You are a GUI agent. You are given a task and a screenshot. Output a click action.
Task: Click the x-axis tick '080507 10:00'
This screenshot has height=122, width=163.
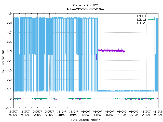74,113
